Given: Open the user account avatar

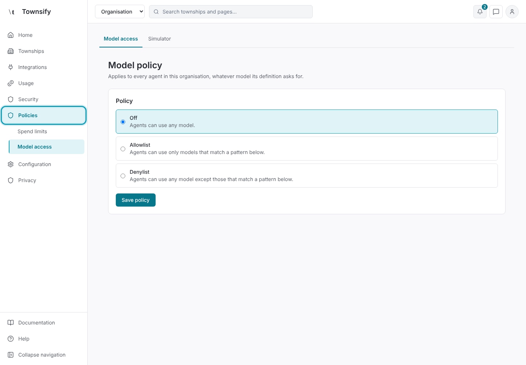Looking at the screenshot, I should click(x=512, y=12).
